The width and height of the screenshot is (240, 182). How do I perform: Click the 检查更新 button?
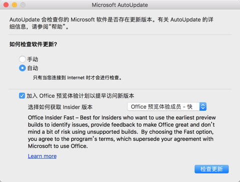click(x=211, y=169)
